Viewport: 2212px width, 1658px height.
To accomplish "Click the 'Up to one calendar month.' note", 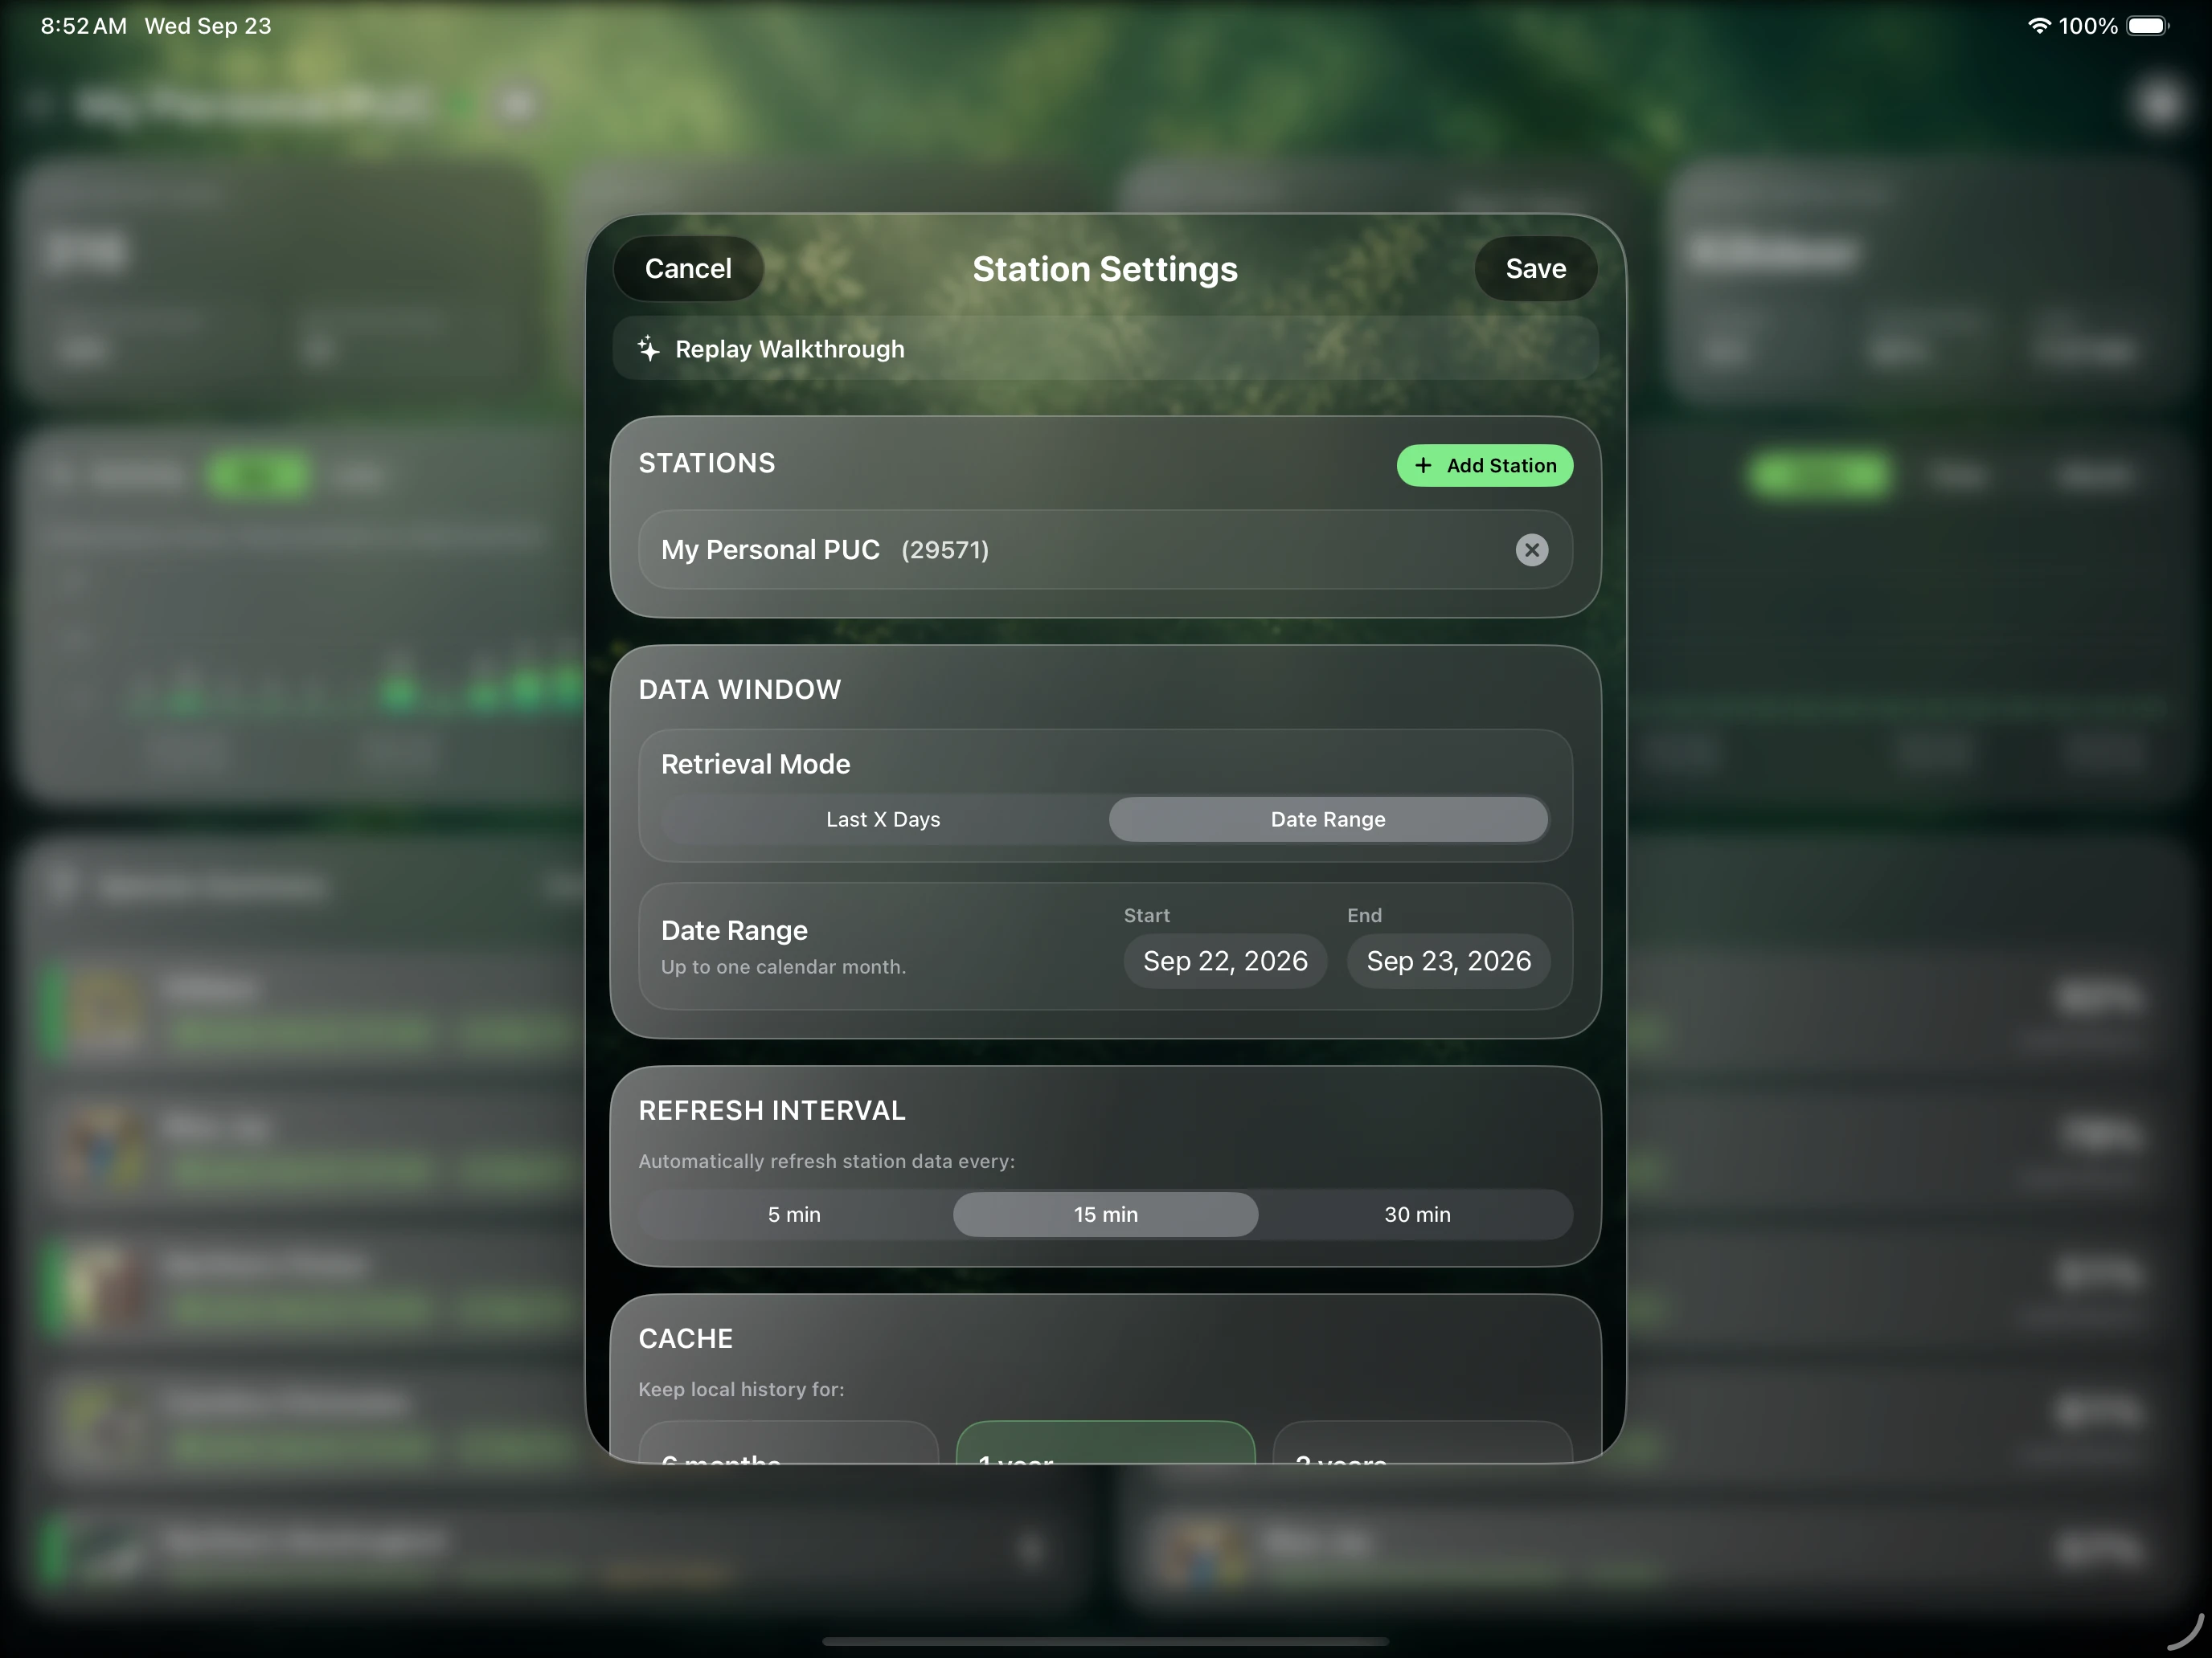I will pyautogui.click(x=783, y=966).
